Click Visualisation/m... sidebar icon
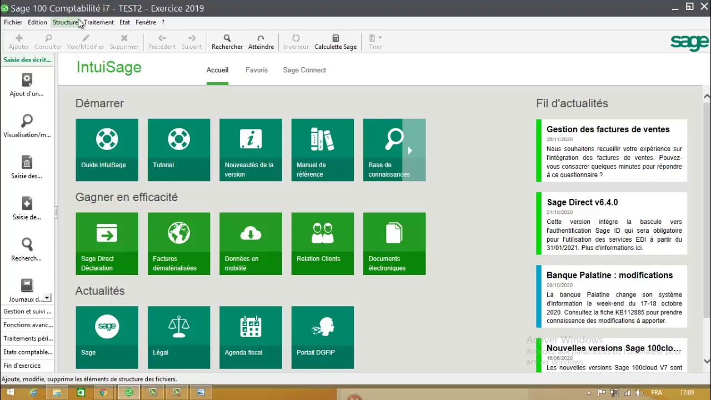 27,126
